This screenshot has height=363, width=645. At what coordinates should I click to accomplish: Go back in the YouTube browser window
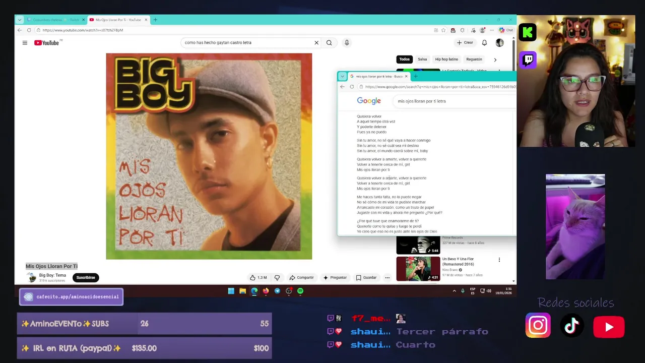click(x=20, y=30)
